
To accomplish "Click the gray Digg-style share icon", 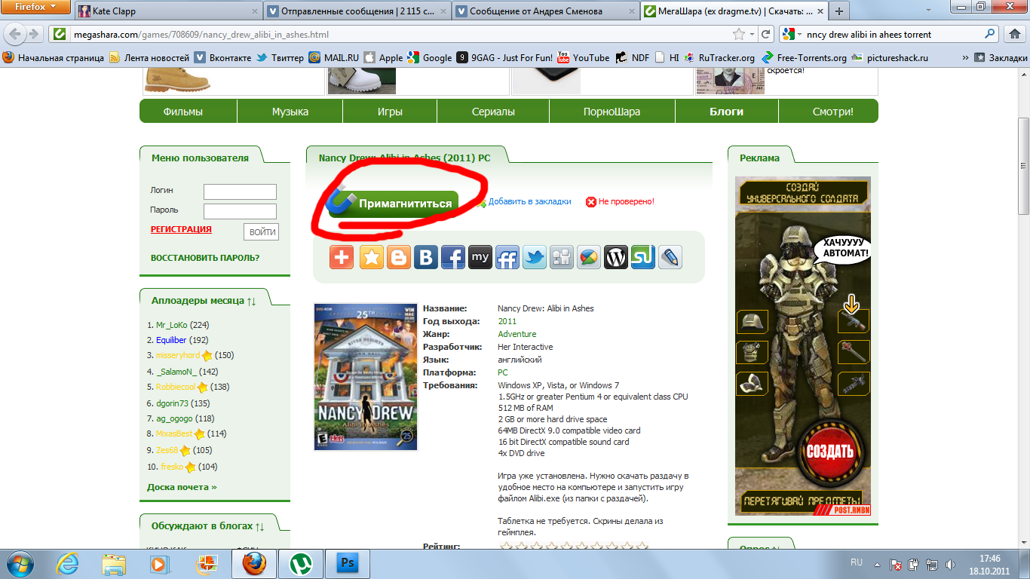I will 562,257.
